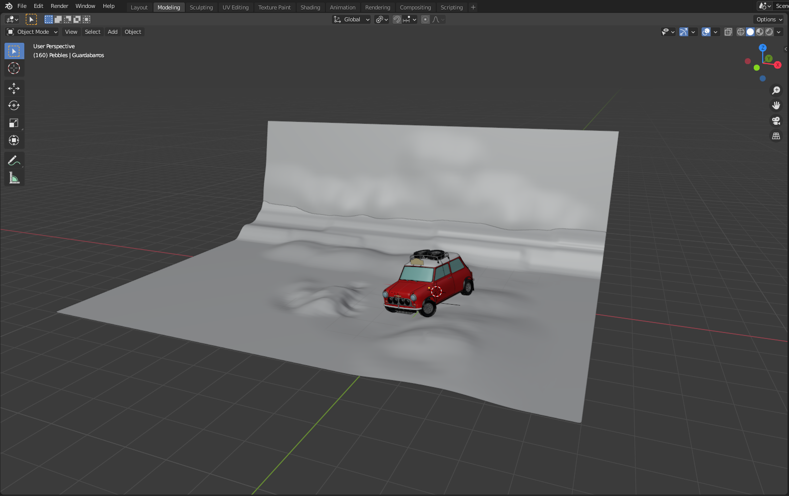Set selection mode to new selection
This screenshot has height=496, width=789.
(x=49, y=19)
